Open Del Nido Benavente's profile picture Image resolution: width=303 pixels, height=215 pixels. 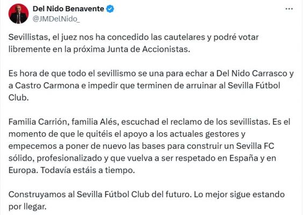(19, 14)
